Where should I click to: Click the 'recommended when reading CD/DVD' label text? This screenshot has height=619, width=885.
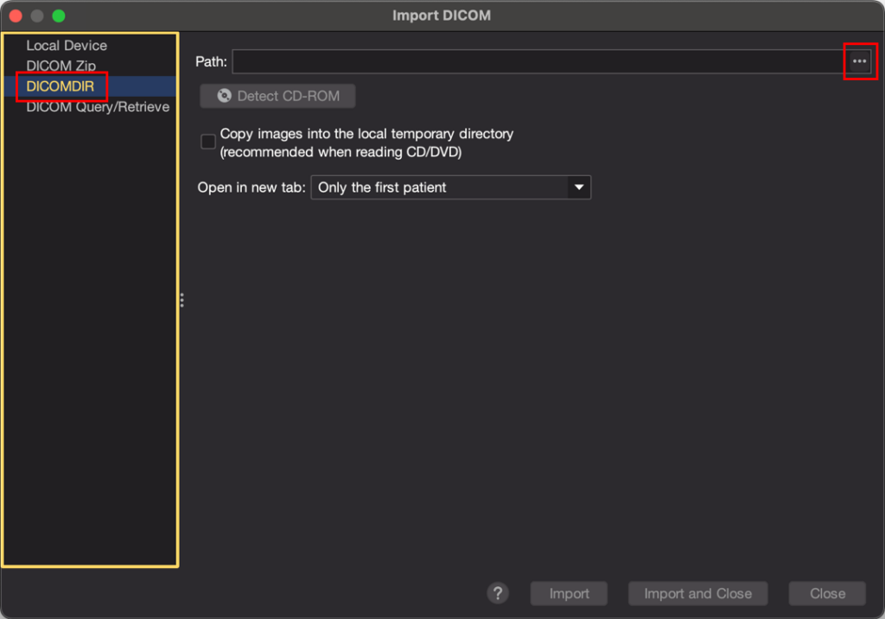(342, 153)
